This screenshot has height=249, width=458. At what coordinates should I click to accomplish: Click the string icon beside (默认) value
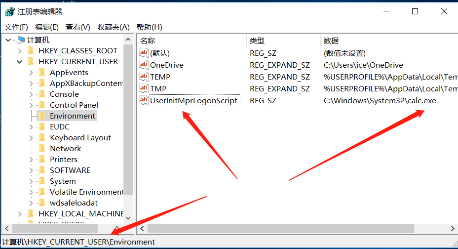coord(144,53)
